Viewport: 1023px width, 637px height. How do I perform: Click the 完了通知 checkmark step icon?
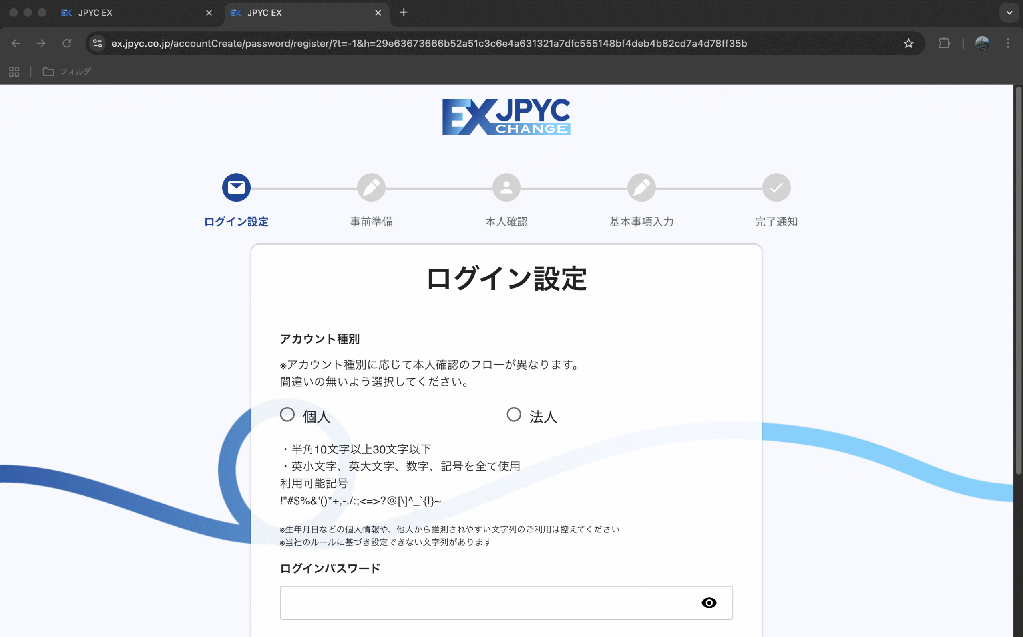(776, 188)
